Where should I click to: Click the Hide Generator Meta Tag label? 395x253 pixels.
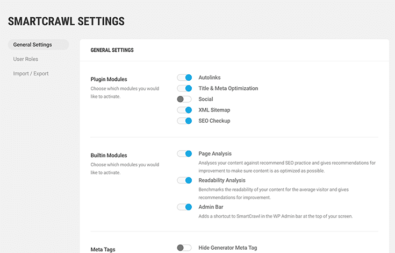tap(228, 248)
